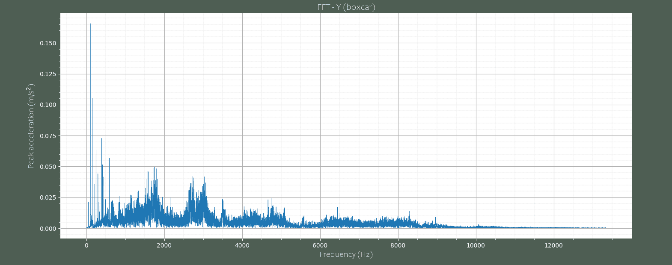Click the 0.075 y-axis tick label
This screenshot has width=672, height=265.
tap(48, 136)
